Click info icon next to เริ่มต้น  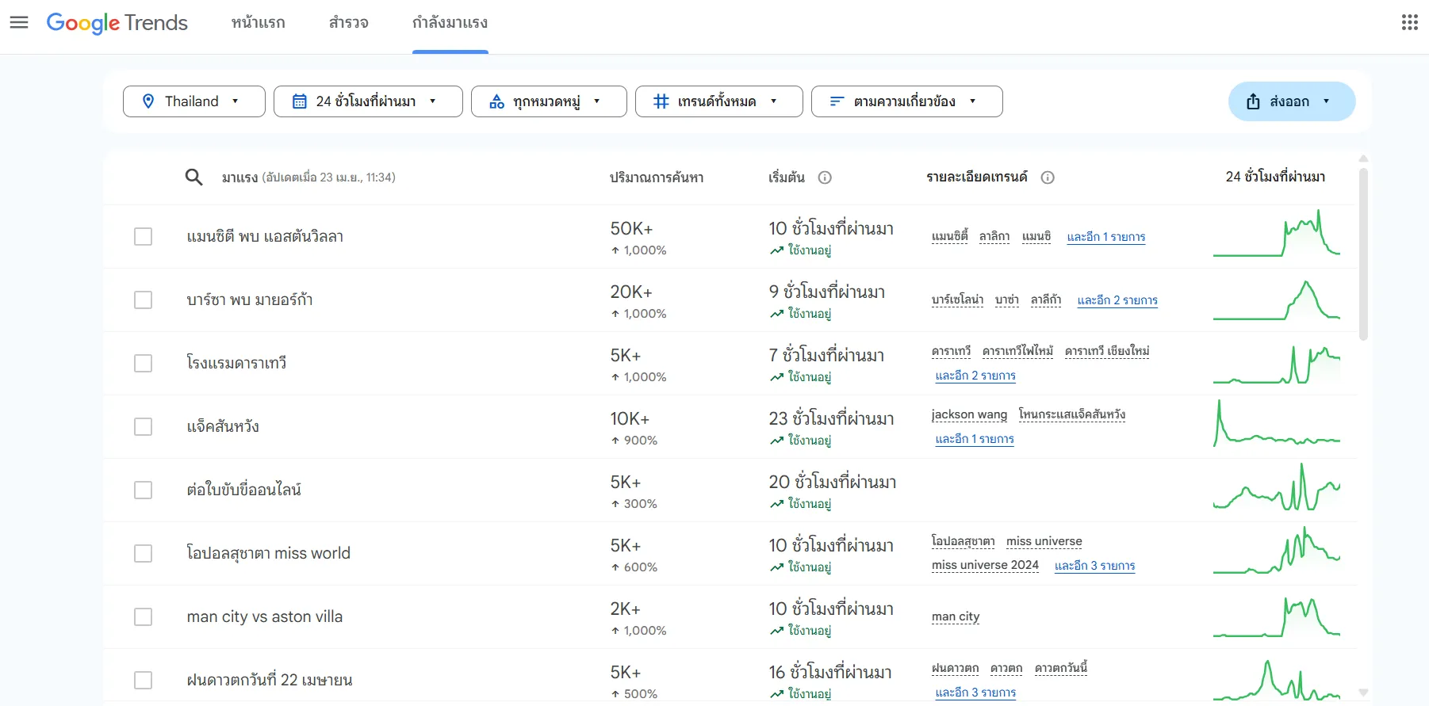click(825, 177)
